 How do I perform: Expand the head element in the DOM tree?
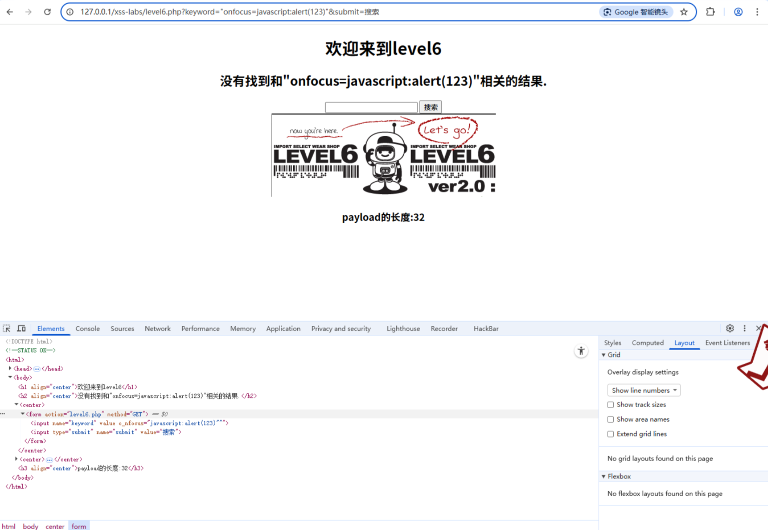[x=10, y=368]
